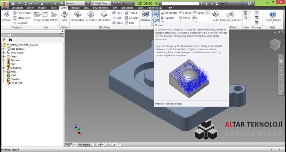Viewport: 286px width, 152px height.
Task: Select Hole1 in the model tree
Action: tap(11, 72)
